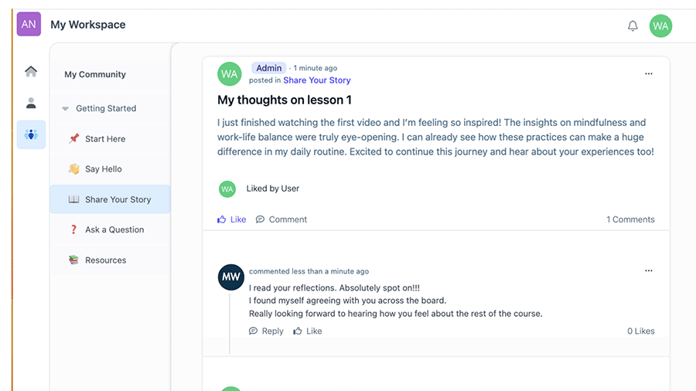Open the WA profile avatar menu
This screenshot has width=696, height=391.
click(660, 25)
